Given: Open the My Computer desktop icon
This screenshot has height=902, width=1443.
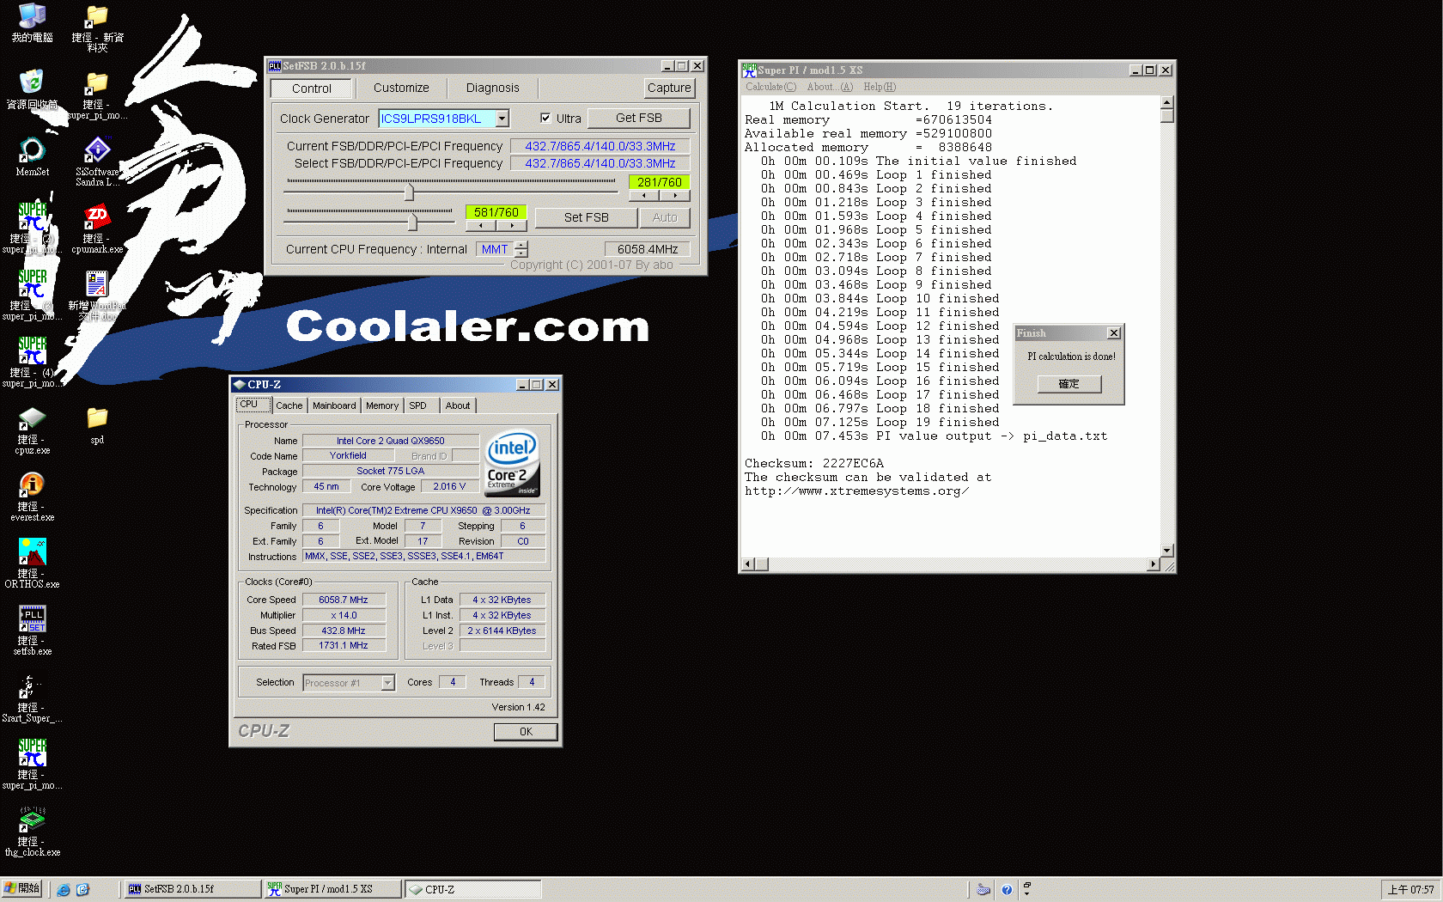Looking at the screenshot, I should pyautogui.click(x=32, y=22).
